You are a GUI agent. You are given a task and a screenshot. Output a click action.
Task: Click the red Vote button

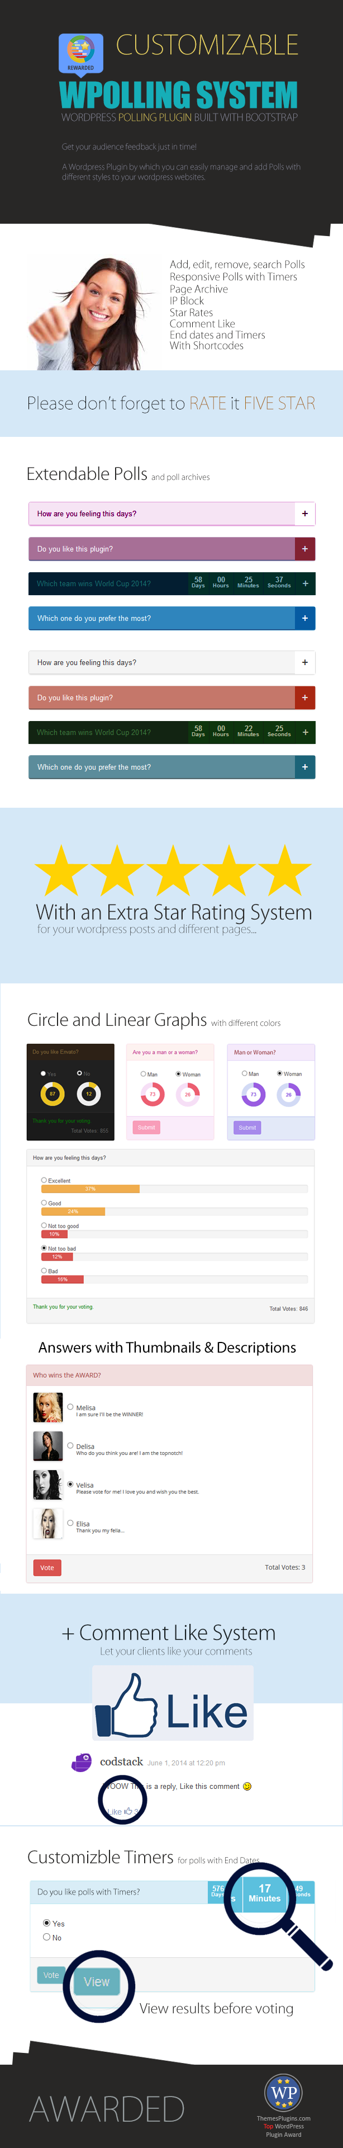pyautogui.click(x=47, y=1567)
